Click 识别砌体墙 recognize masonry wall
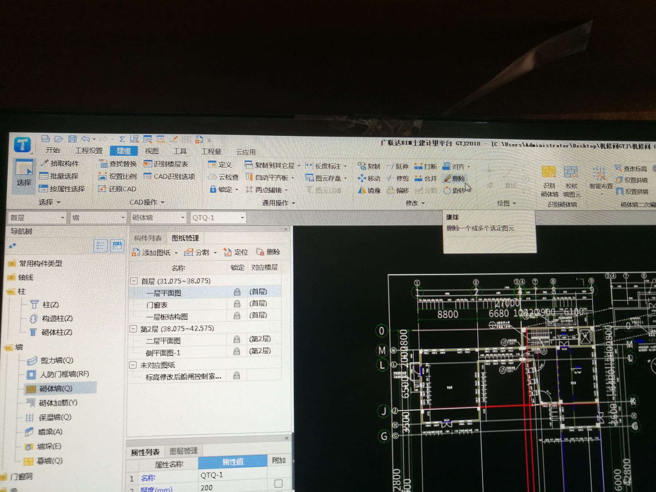Image resolution: width=656 pixels, height=492 pixels. (x=549, y=181)
